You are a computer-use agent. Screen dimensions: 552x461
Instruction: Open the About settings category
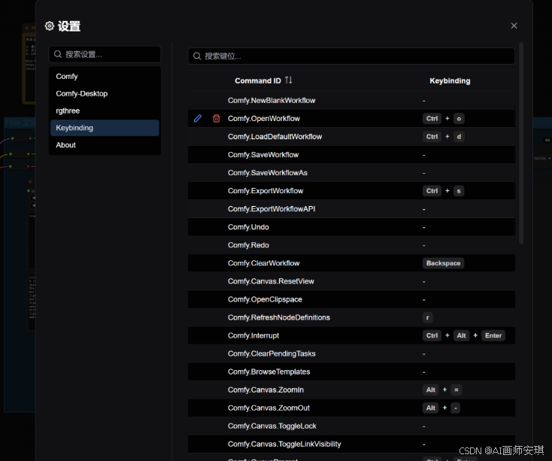[x=105, y=145]
